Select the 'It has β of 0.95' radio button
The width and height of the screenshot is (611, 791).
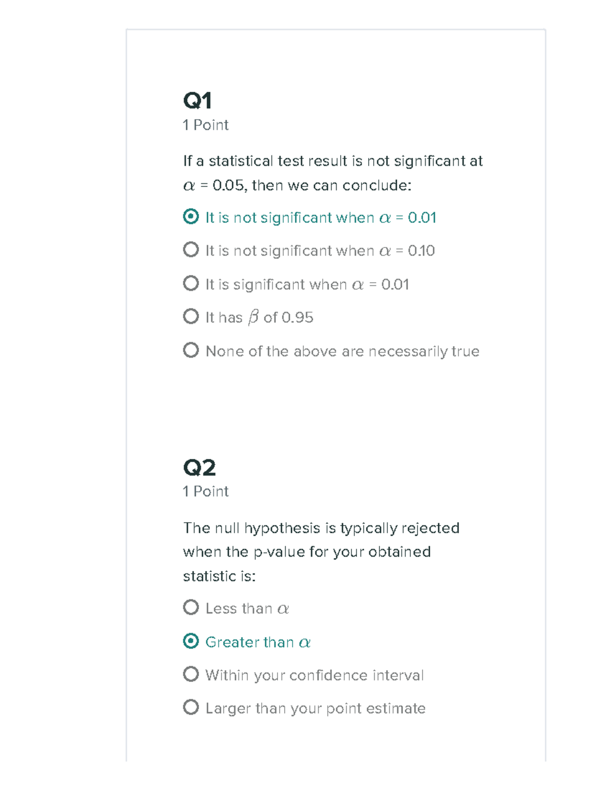point(191,316)
